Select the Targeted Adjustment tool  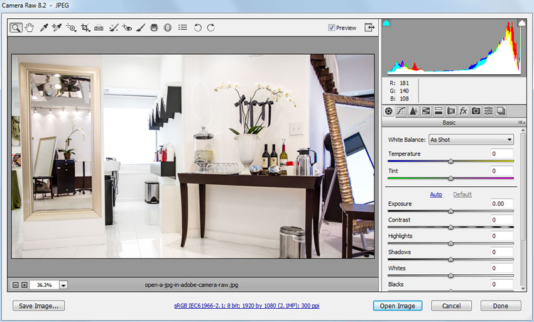pyautogui.click(x=71, y=28)
